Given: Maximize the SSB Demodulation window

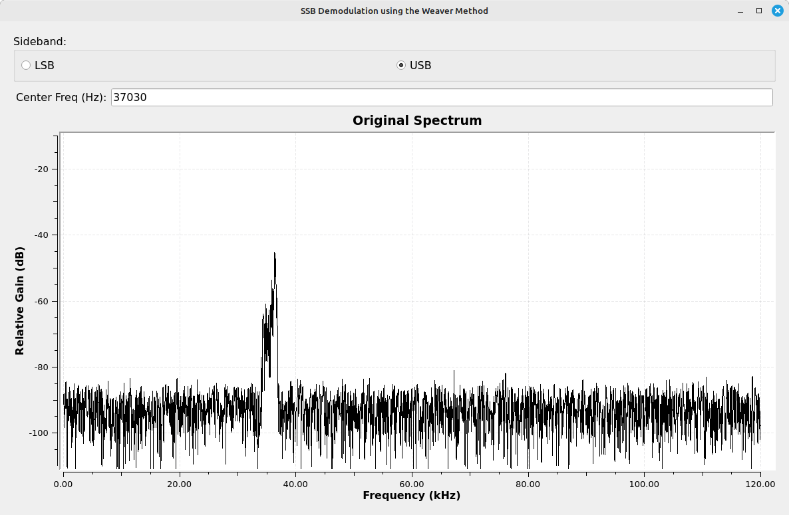Looking at the screenshot, I should 759,11.
